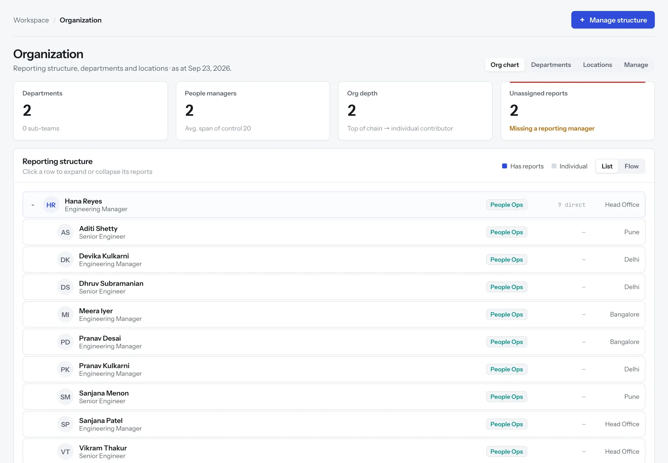Select the Pranav Desai name
The width and height of the screenshot is (668, 463).
100,338
